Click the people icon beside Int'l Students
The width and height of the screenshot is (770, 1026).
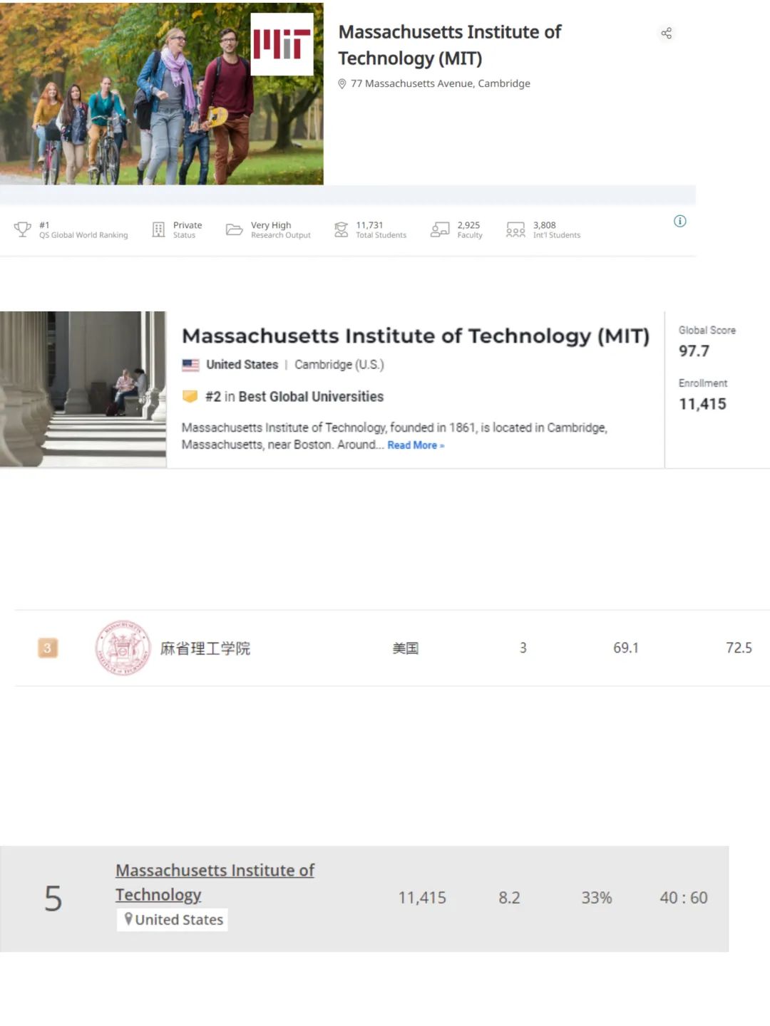pos(515,229)
